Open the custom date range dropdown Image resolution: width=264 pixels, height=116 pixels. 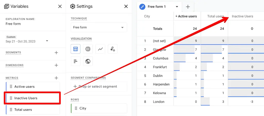point(47,41)
